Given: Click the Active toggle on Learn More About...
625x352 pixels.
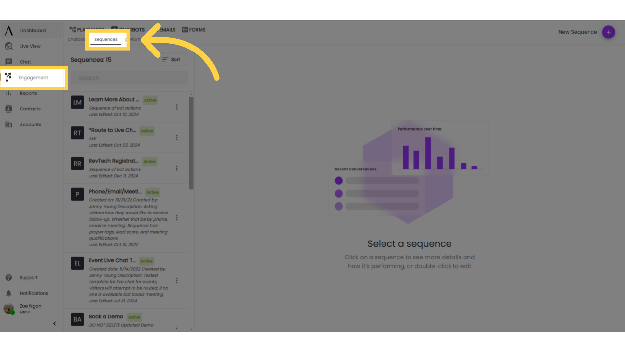Looking at the screenshot, I should coord(150,100).
